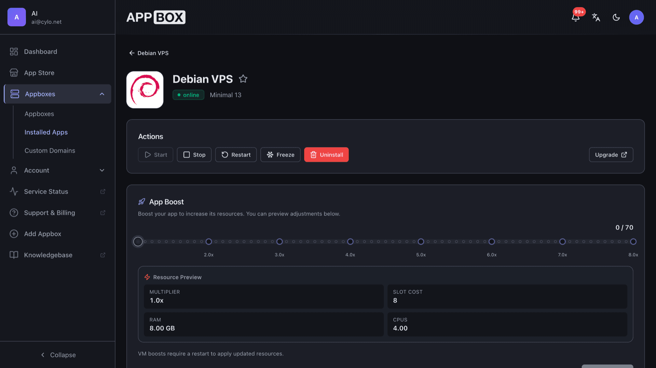Click the Resource Preview lightning icon
656x368 pixels.
click(x=147, y=277)
